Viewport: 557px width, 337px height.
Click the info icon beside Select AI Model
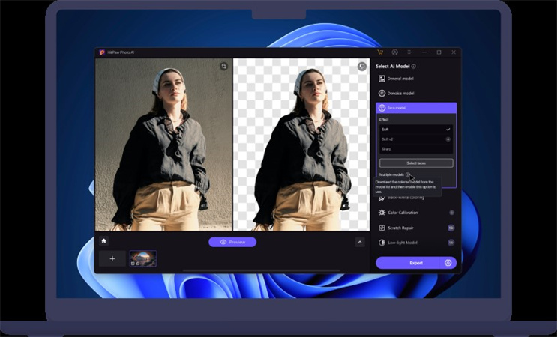click(x=414, y=67)
